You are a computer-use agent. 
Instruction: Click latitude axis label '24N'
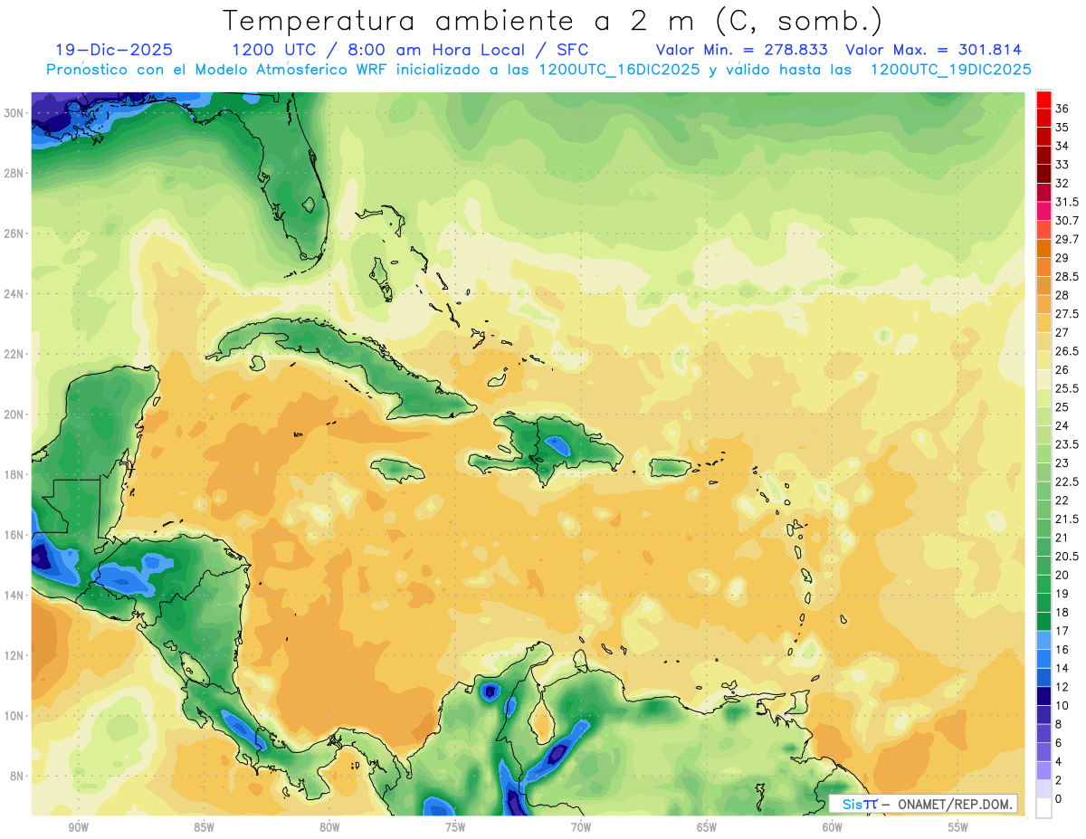tap(14, 294)
